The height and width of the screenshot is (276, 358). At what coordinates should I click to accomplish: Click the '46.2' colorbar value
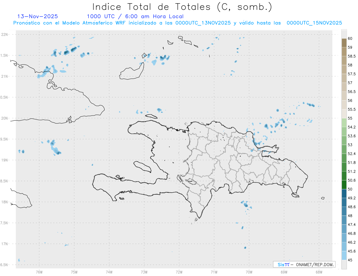[x=352, y=242]
